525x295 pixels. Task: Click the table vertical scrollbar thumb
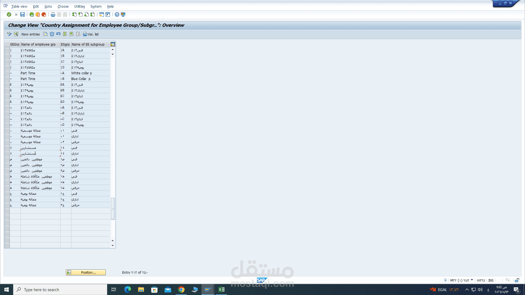tap(113, 209)
